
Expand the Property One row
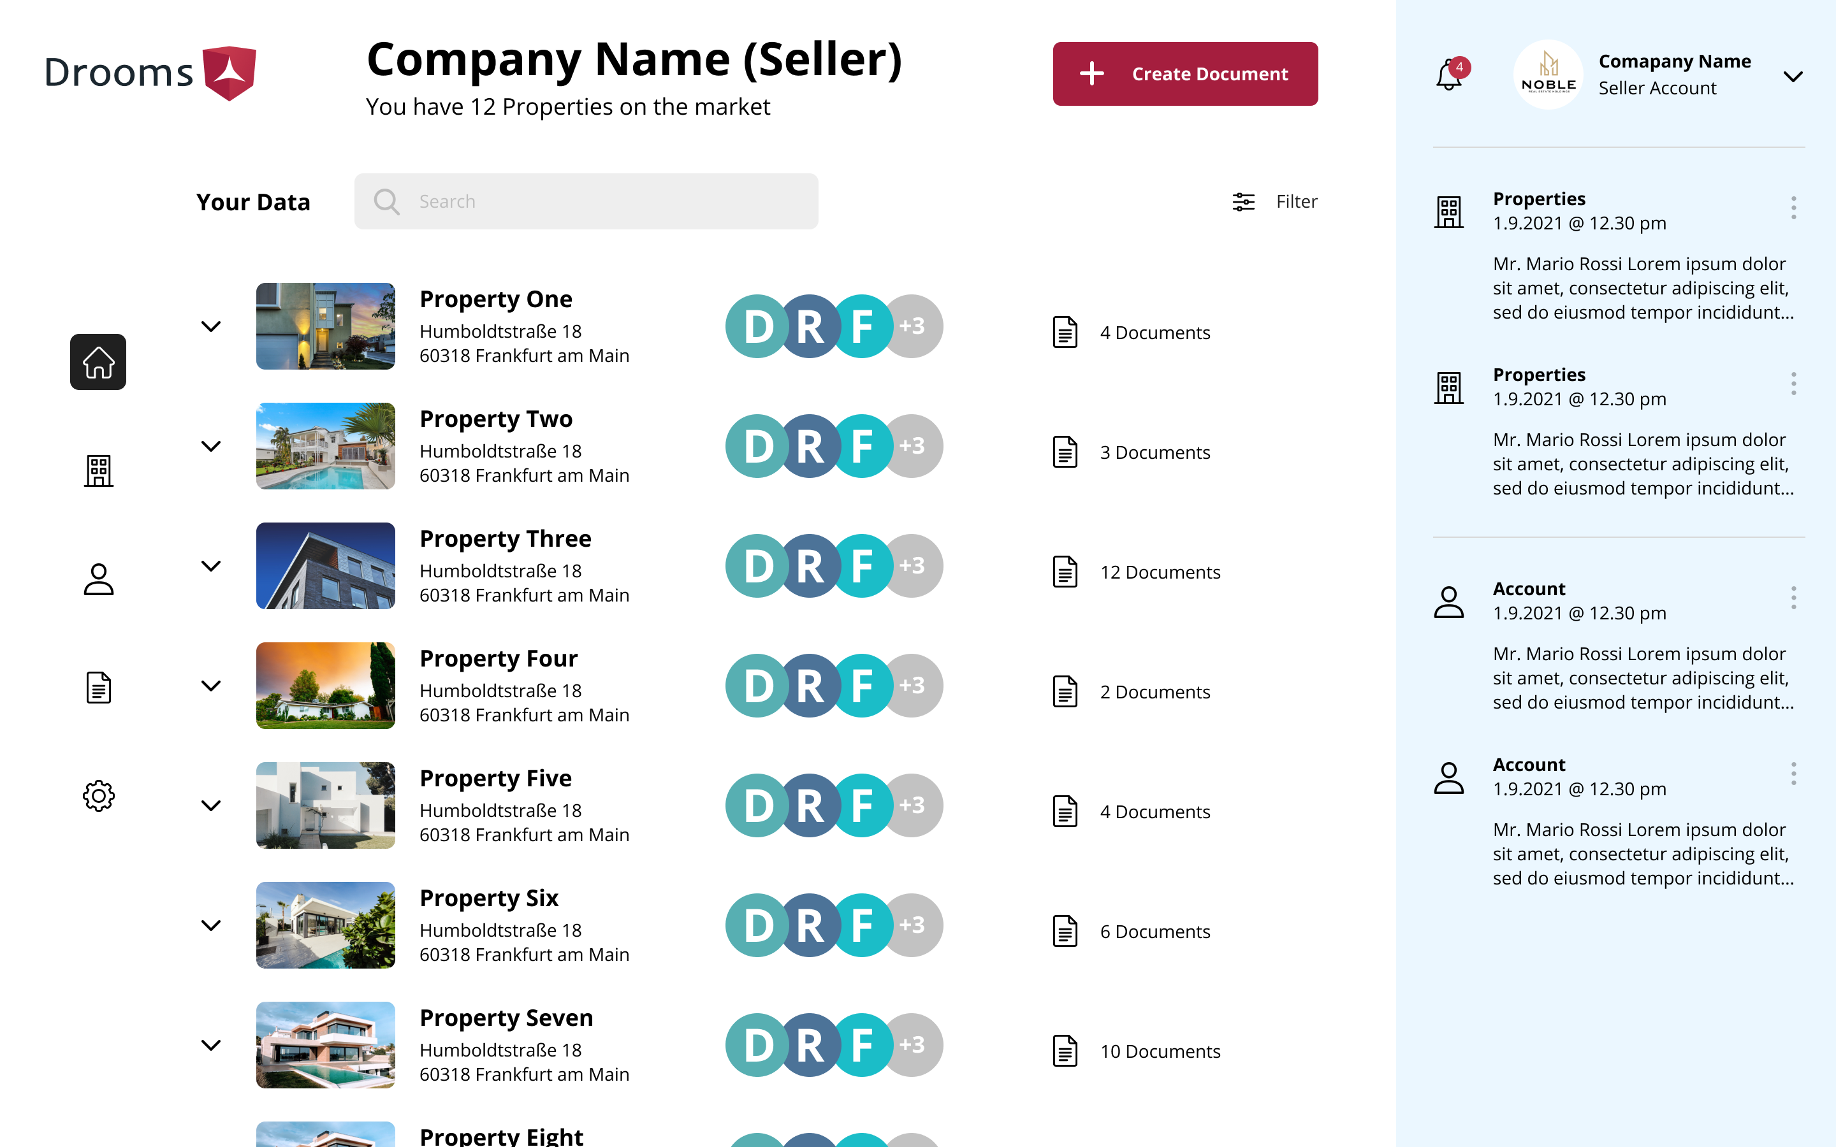(211, 326)
